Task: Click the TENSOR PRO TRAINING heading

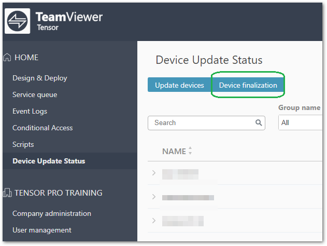Action: [x=59, y=193]
